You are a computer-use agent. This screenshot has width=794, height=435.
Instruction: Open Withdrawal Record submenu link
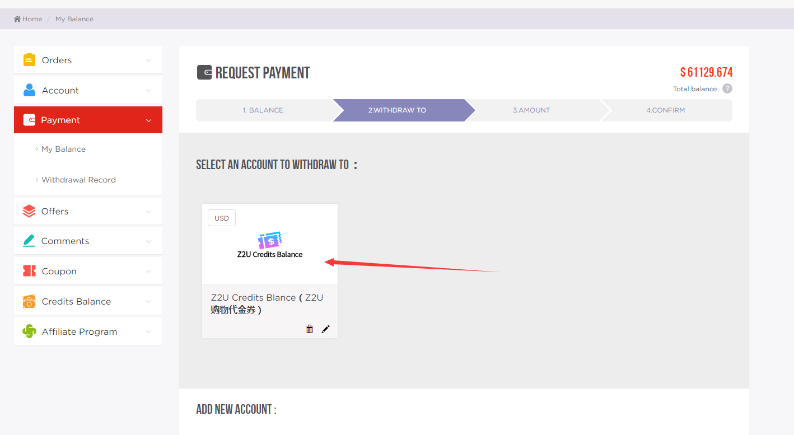[x=78, y=180]
